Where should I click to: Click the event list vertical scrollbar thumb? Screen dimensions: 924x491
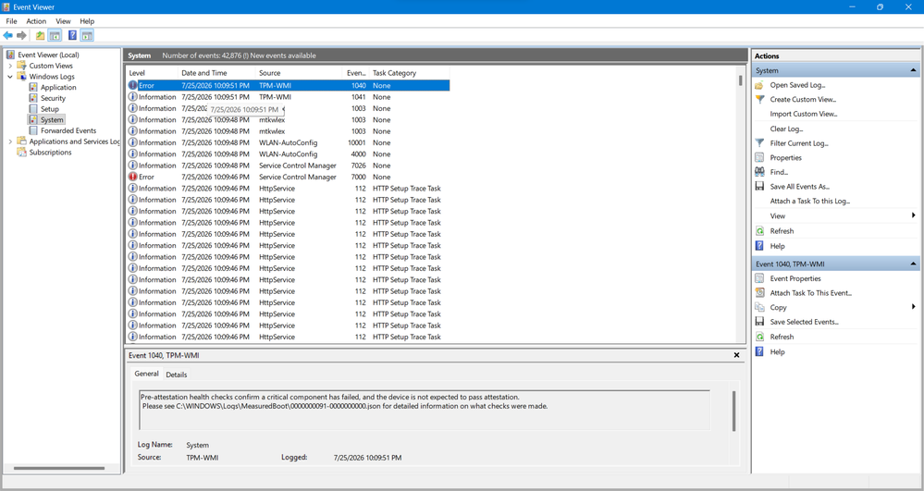740,80
